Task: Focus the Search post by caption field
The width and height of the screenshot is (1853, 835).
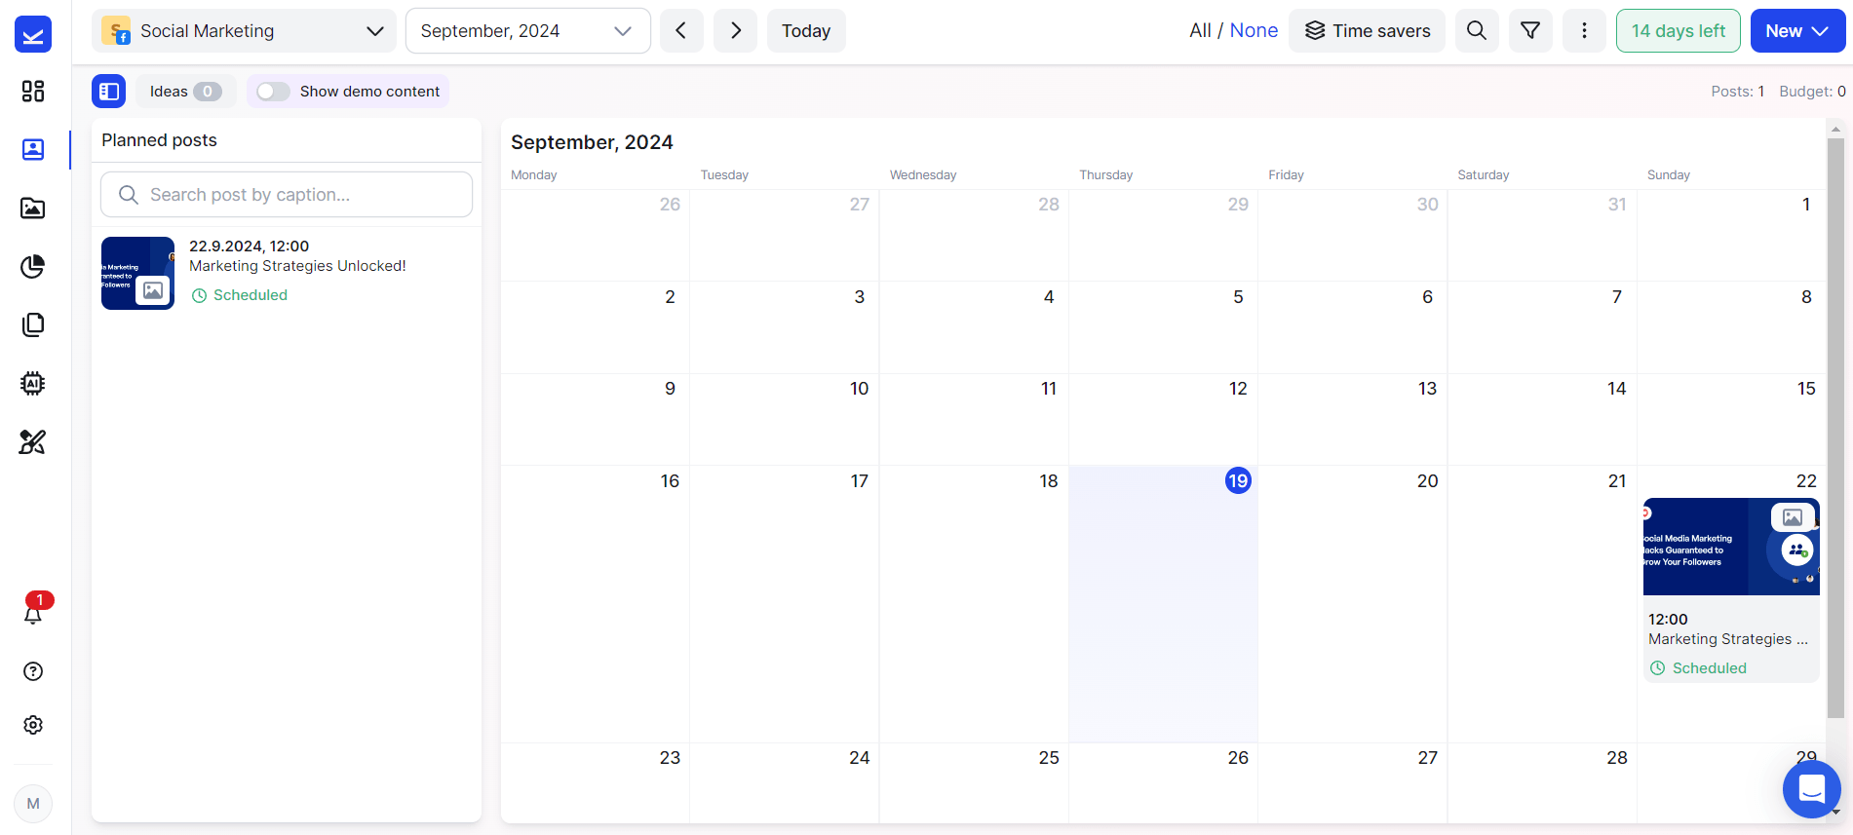Action: click(287, 195)
